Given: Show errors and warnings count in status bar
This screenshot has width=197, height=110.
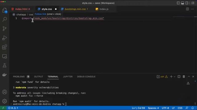Looking at the screenshot, I should pyautogui.click(x=13, y=108).
